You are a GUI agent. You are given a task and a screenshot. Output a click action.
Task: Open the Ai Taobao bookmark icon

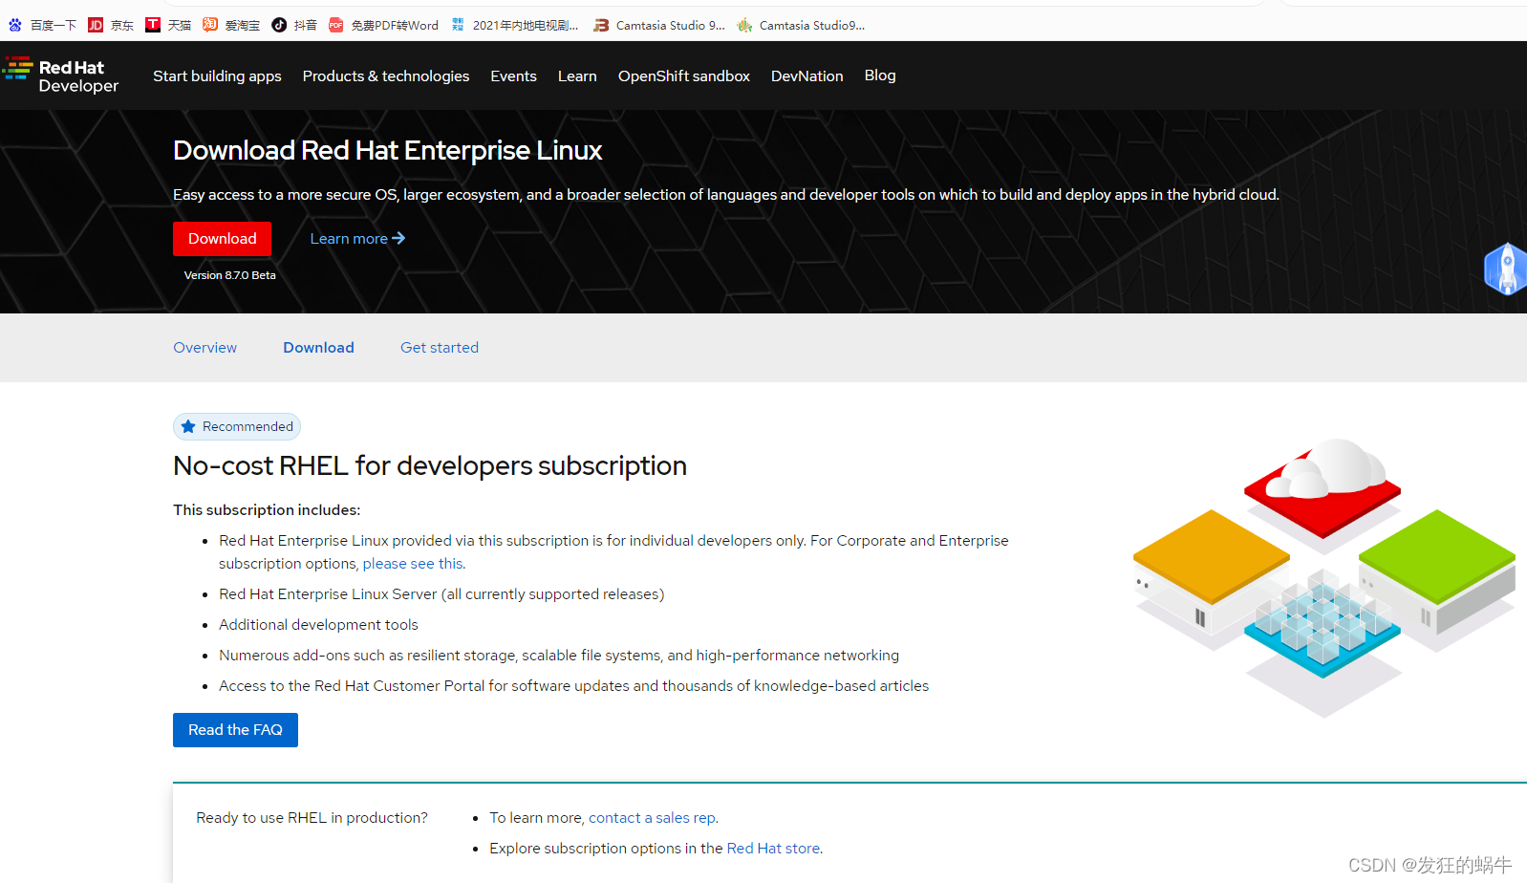pyautogui.click(x=210, y=25)
